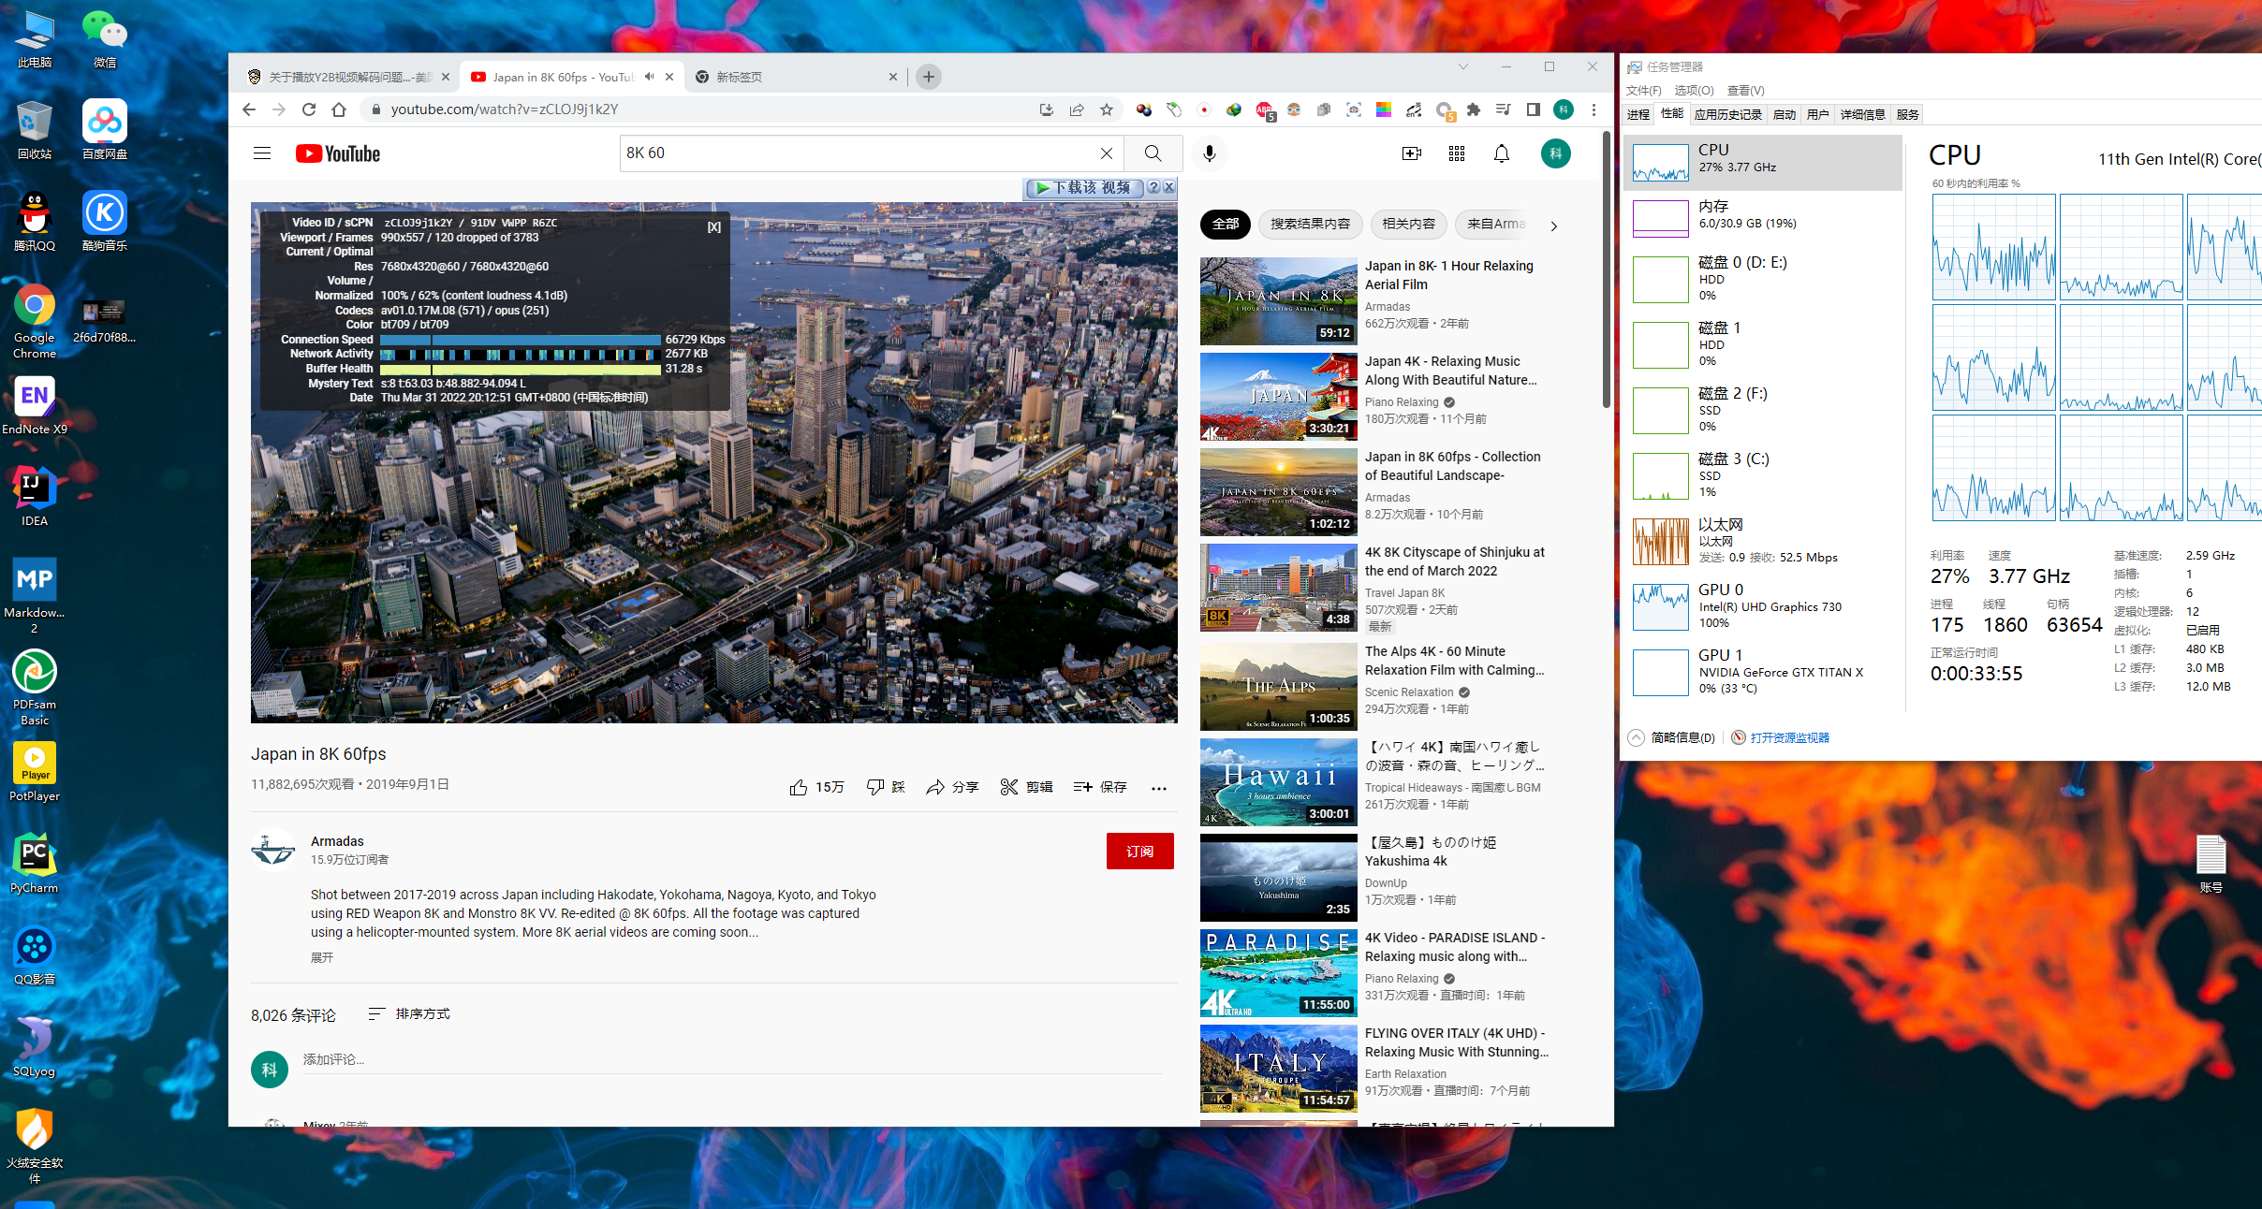Image resolution: width=2262 pixels, height=1209 pixels.
Task: Open the create video icon
Action: click(x=1412, y=153)
